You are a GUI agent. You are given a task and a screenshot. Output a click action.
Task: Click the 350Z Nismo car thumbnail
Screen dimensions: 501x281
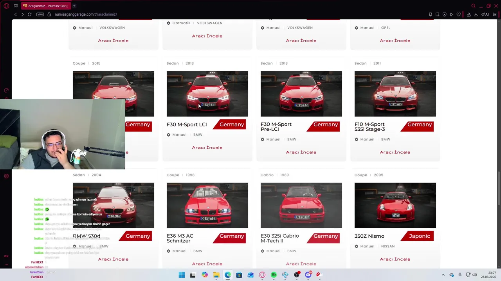[x=395, y=205]
